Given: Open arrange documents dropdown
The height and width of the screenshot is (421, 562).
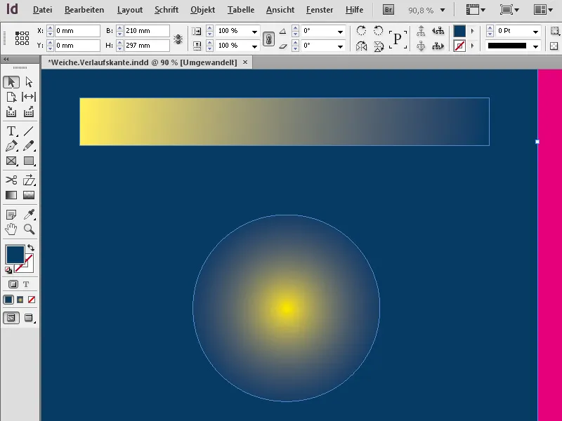Looking at the screenshot, I should click(x=543, y=10).
